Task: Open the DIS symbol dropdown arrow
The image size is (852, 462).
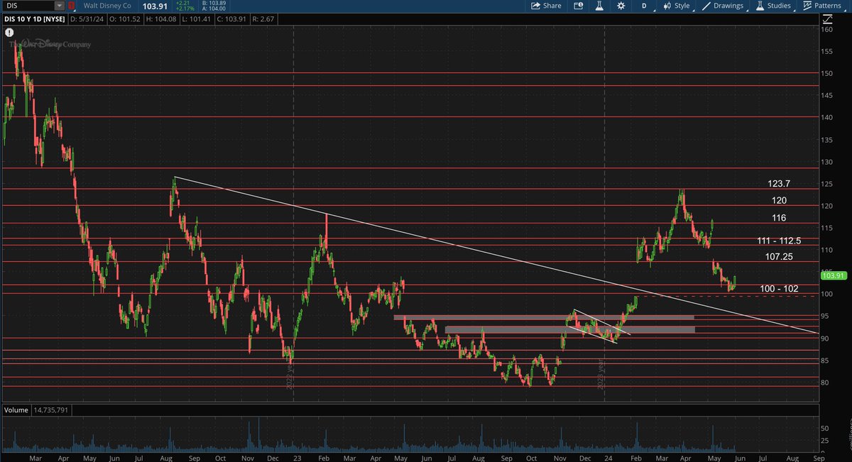Action: pos(59,6)
